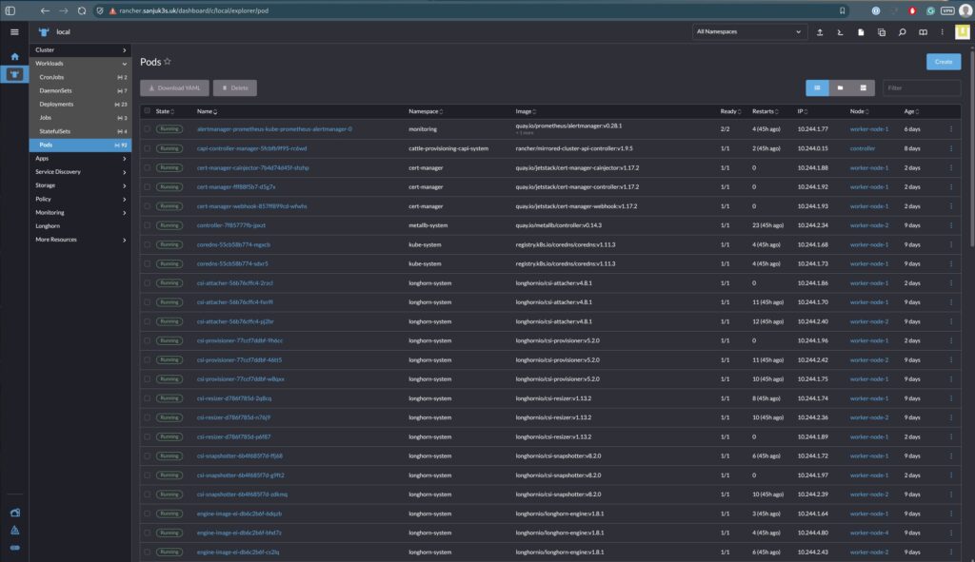Download KubeConfig file icon
This screenshot has width=975, height=562.
[861, 31]
